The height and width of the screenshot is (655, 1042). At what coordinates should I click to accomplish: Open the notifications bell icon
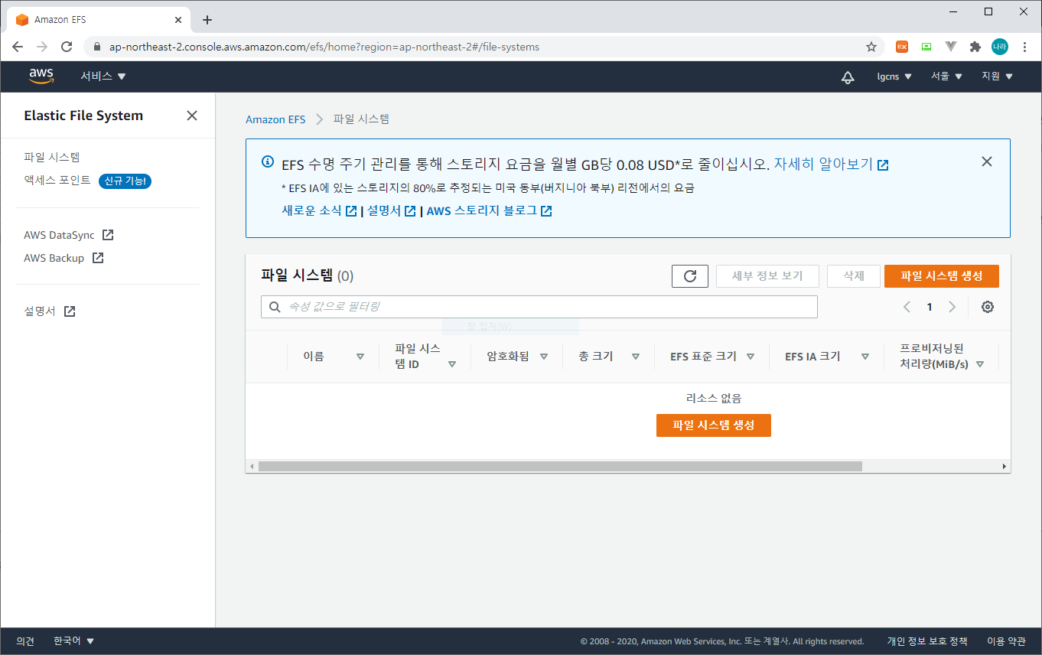tap(848, 77)
